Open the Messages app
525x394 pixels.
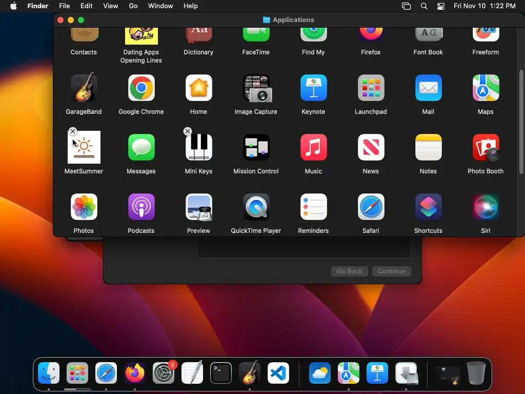[x=142, y=147]
